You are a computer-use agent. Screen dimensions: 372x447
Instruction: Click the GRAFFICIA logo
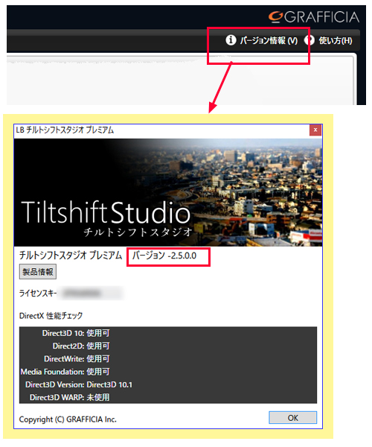click(x=314, y=17)
